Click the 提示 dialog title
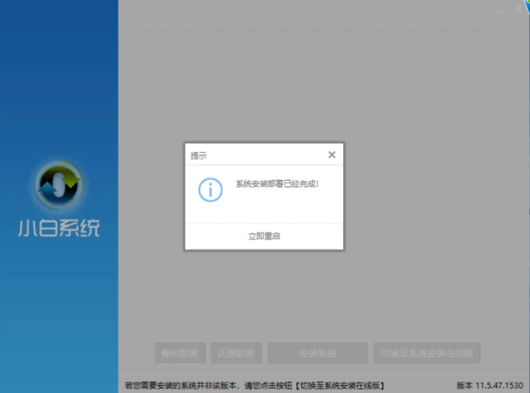 (199, 156)
